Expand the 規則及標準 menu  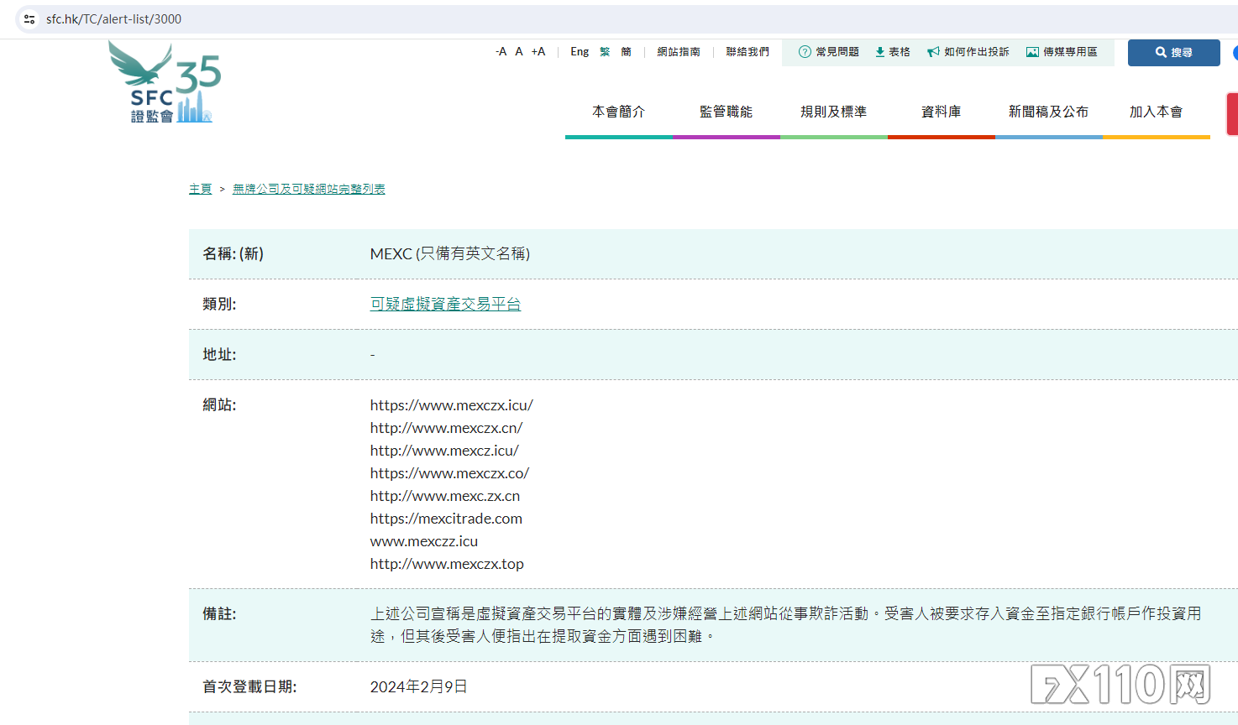coord(833,112)
